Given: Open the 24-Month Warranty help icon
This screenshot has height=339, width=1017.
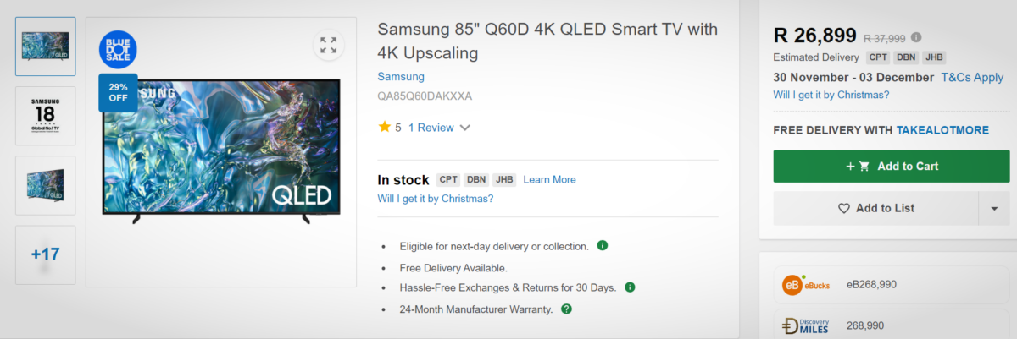Looking at the screenshot, I should point(566,309).
